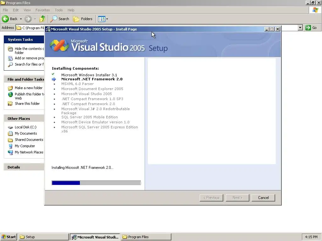Image resolution: width=322 pixels, height=241 pixels.
Task: Click the 4:15 PM system clock
Action: tap(311, 237)
